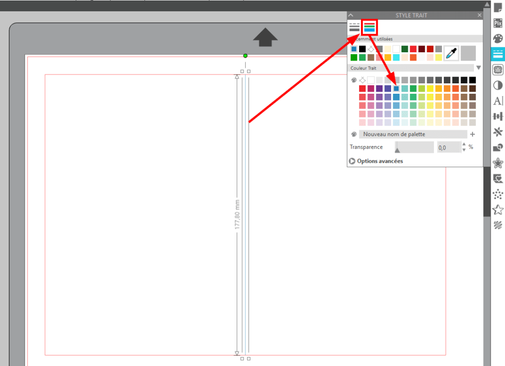This screenshot has height=366, width=505.
Task: Select the transparent no-color line swatch
Action: tap(362, 80)
